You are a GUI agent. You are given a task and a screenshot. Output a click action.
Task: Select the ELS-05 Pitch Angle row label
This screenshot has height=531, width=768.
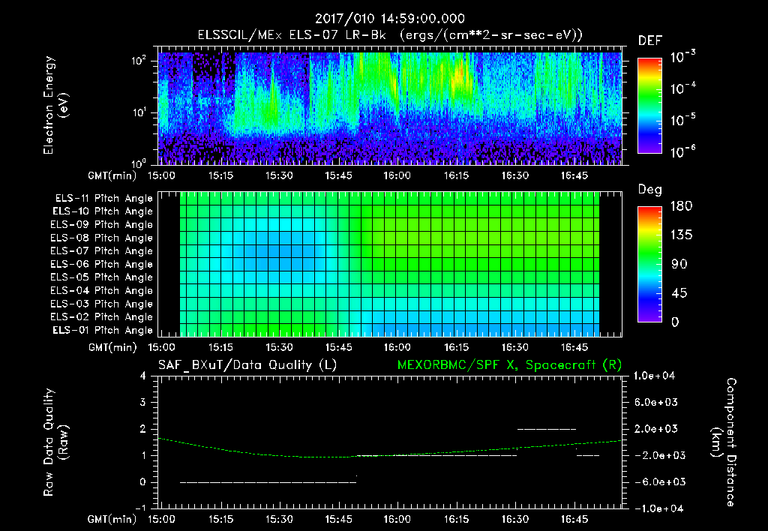pos(102,277)
